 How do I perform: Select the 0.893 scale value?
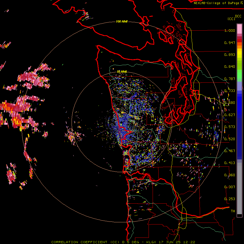(x=230, y=54)
